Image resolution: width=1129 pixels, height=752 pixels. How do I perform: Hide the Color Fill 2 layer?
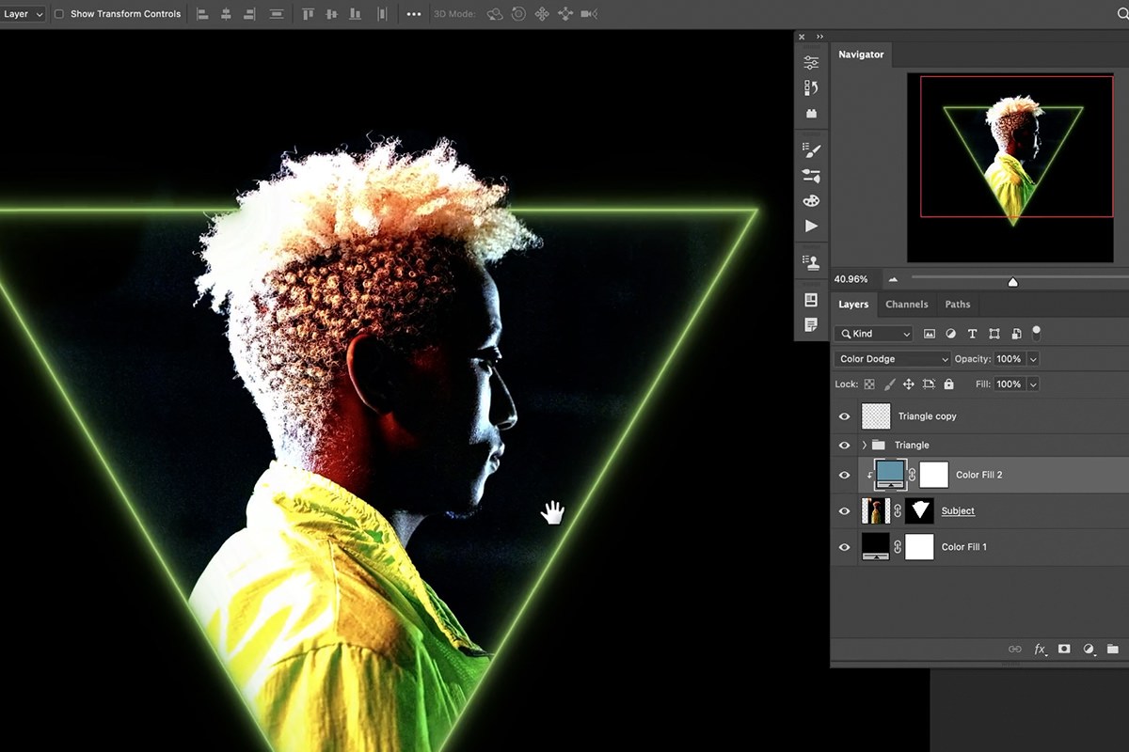point(844,475)
